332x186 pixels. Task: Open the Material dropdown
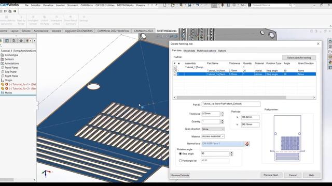click(213, 136)
